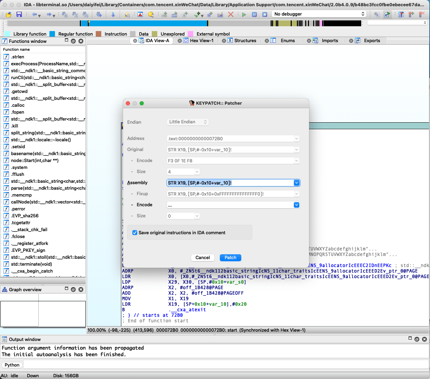Click the .__cxa_atexit branch target
The image size is (430, 379).
(187, 310)
